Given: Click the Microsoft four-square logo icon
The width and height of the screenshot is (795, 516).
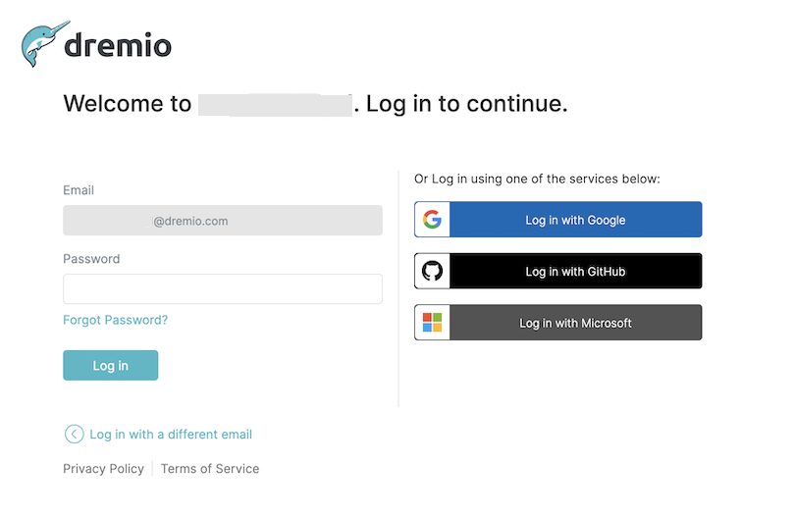Looking at the screenshot, I should point(432,323).
